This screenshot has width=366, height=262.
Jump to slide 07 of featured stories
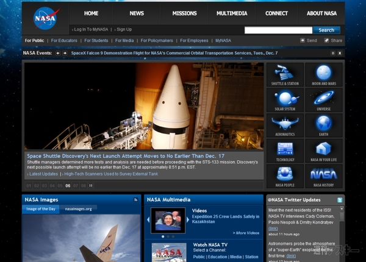(76, 186)
